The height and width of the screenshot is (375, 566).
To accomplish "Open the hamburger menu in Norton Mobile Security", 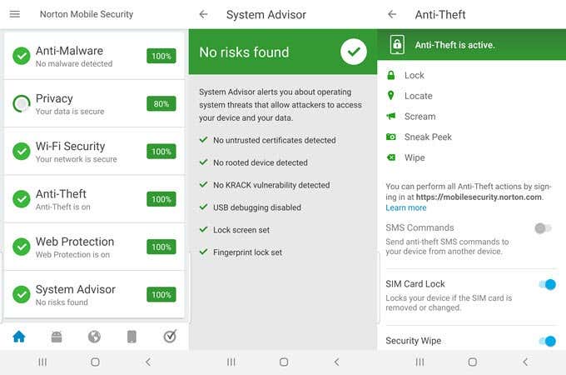I will [14, 14].
